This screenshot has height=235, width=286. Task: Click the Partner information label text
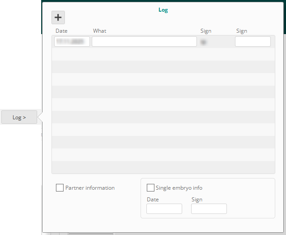(90, 188)
